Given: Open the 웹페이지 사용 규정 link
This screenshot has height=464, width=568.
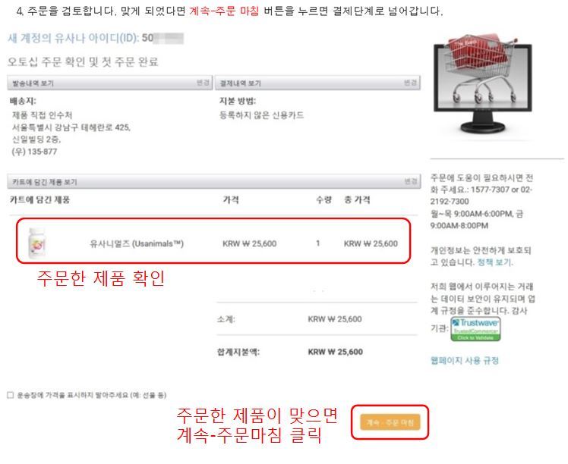Looking at the screenshot, I should pos(465,360).
